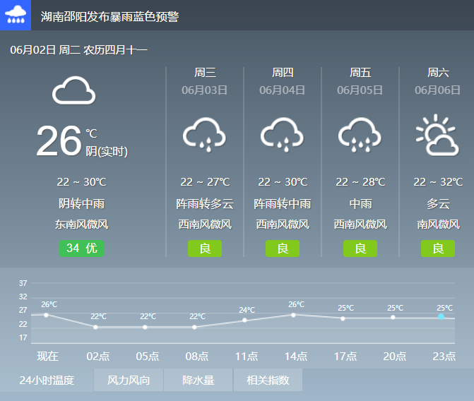The image size is (474, 401).
Task: Click the 阵雨转中雨 forecast text
Action: point(283,203)
